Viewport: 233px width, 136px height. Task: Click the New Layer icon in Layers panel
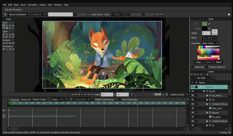[192, 74]
